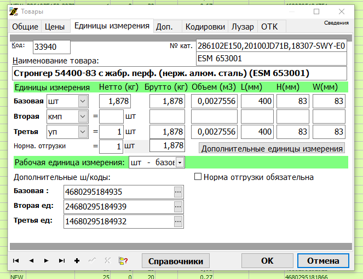This screenshot has height=279, width=363.
Task: Click Базовая W(мм) field 83
Action: pos(329,101)
